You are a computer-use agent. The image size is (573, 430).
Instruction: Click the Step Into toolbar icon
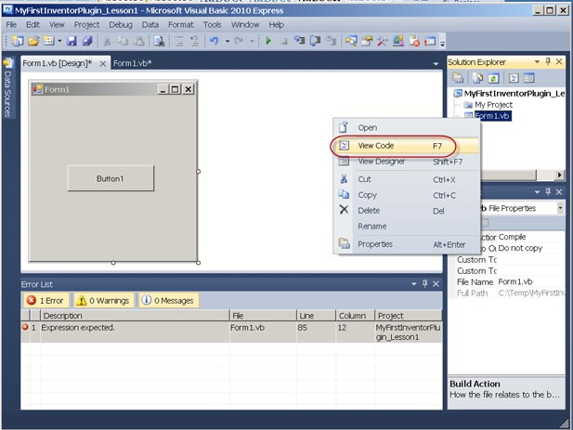pyautogui.click(x=300, y=41)
